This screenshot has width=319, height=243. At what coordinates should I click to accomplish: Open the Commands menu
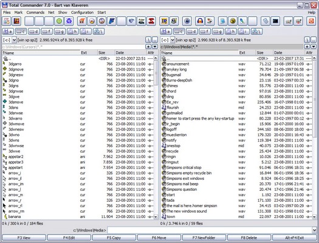point(35,12)
